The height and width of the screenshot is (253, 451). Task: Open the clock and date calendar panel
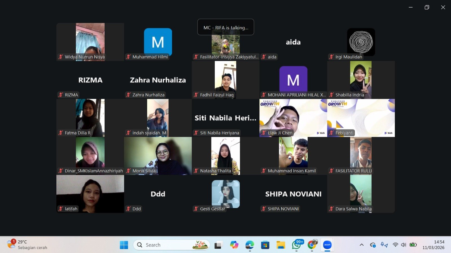pyautogui.click(x=433, y=245)
